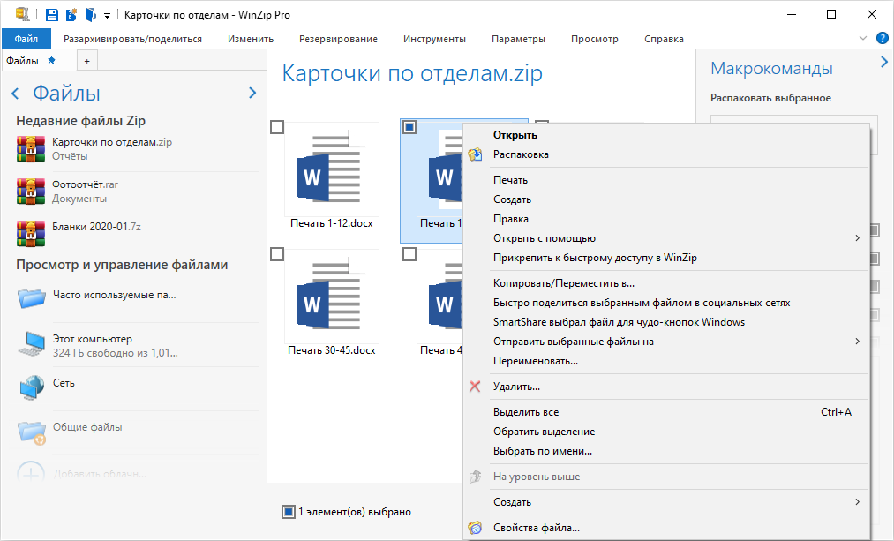Viewport: 894px width, 541px height.
Task: Select the Печать 30-45.docx thumbnail
Action: coord(331,296)
